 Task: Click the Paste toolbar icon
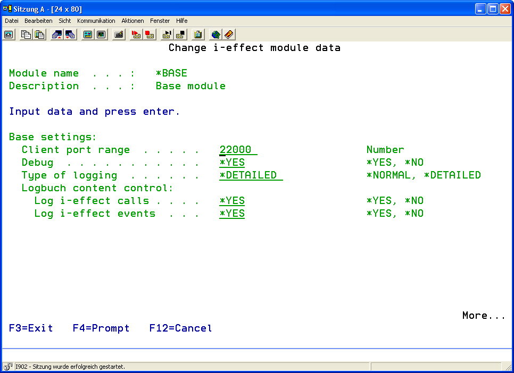click(39, 35)
